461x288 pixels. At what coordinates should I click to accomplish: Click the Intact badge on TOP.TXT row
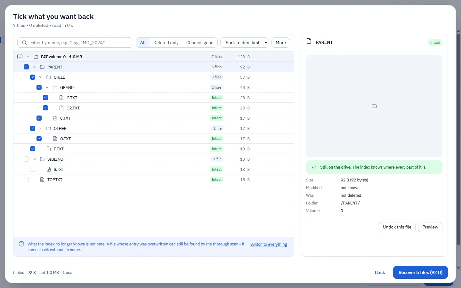[x=216, y=180]
